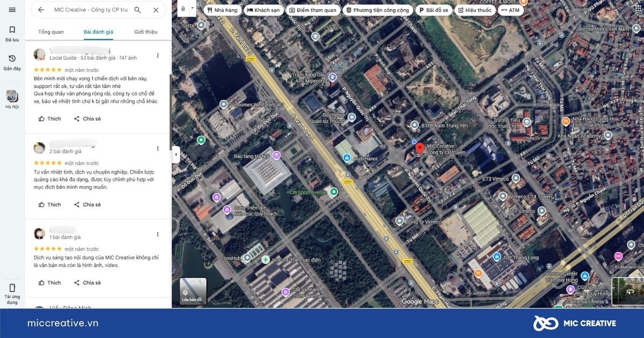Viewport: 644px width, 338px height.
Task: Open the Đã lưu saved places
Action: (x=12, y=33)
